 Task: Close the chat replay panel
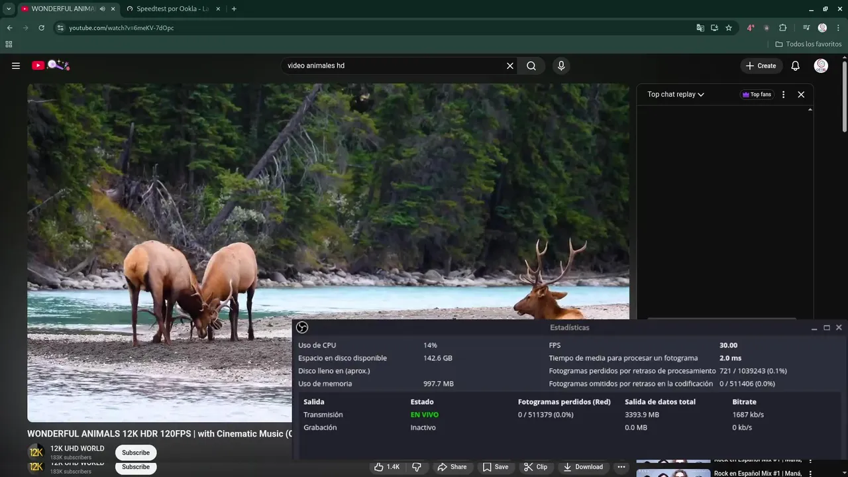(x=801, y=95)
